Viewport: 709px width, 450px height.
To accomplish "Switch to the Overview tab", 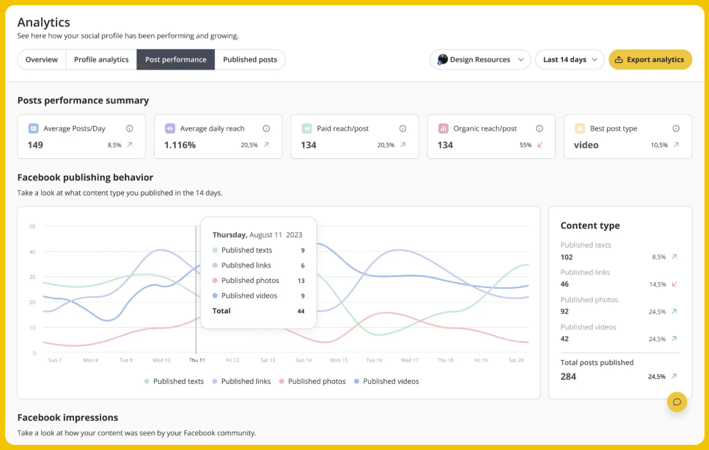I will [42, 60].
